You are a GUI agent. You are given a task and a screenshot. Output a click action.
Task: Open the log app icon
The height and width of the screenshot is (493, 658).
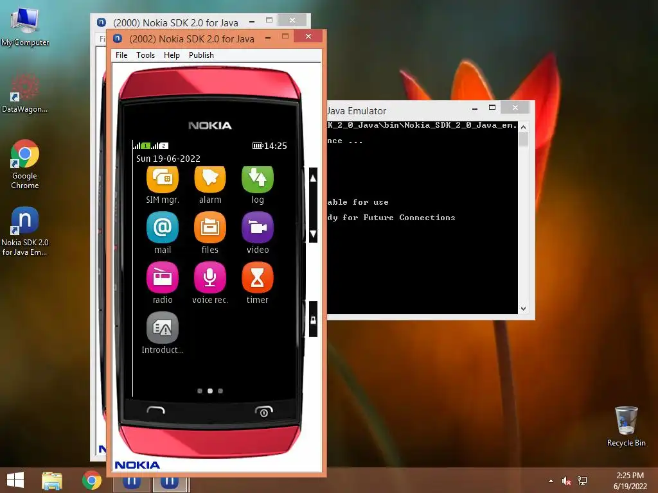click(x=257, y=179)
